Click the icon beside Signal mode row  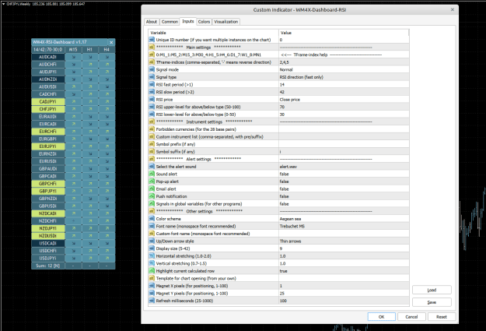pos(152,69)
